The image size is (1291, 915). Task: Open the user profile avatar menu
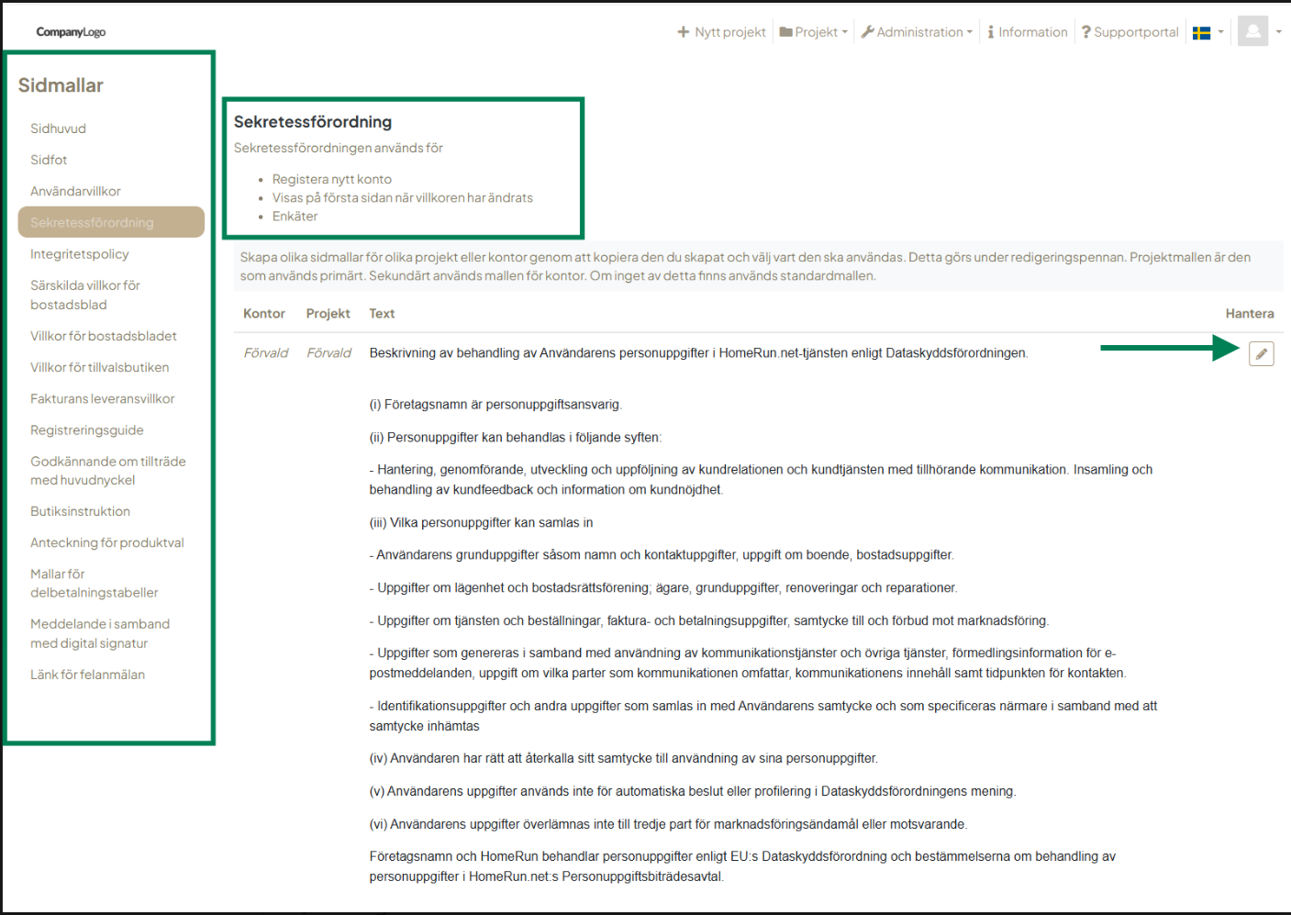[1252, 31]
